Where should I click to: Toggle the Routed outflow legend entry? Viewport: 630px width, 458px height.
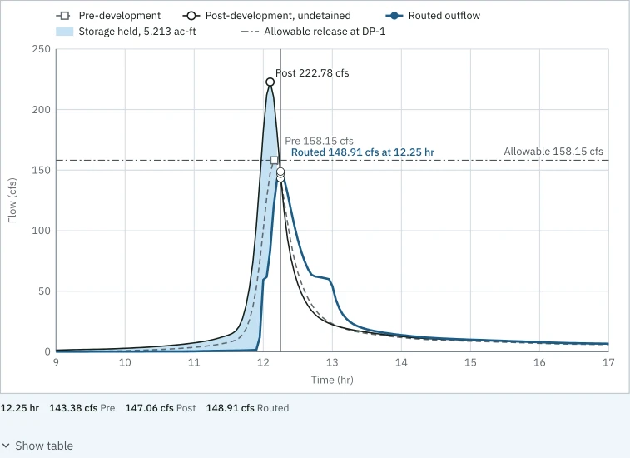433,16
